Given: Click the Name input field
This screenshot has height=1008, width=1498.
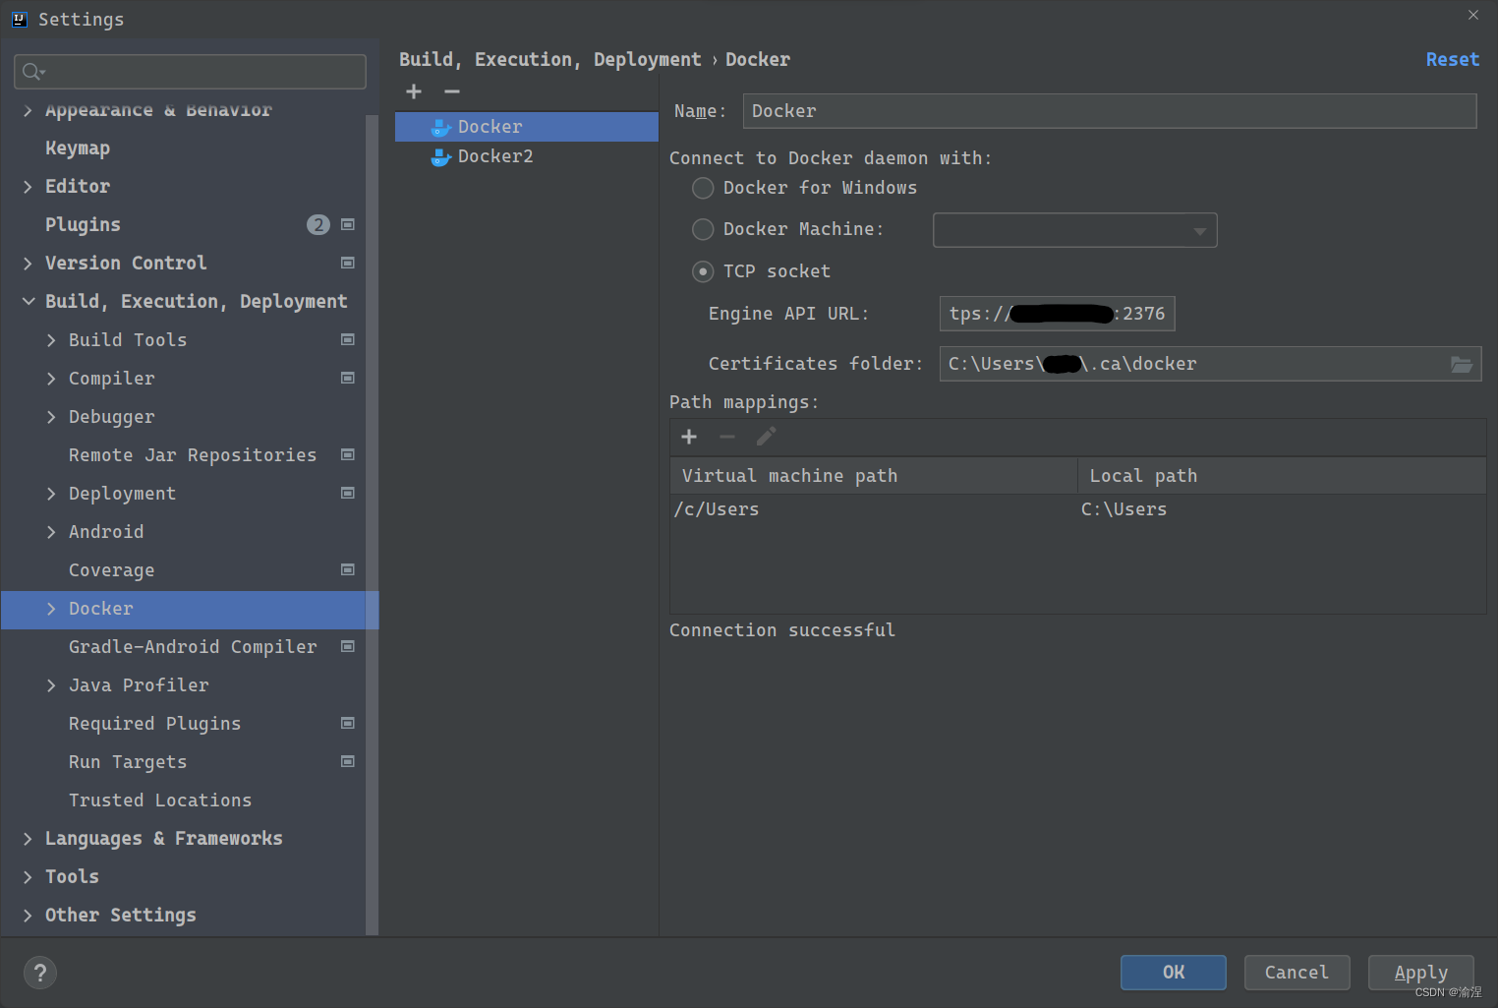Looking at the screenshot, I should (x=1110, y=111).
